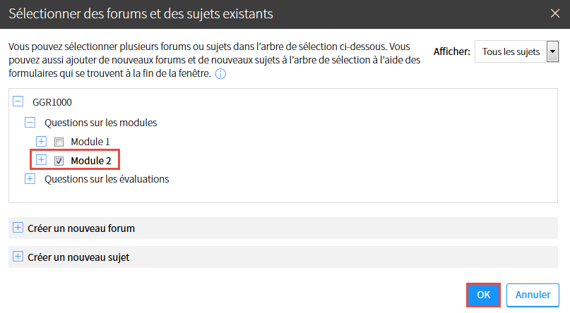The height and width of the screenshot is (313, 570).
Task: Expand the Créer un nouveau forum section
Action: 18,228
